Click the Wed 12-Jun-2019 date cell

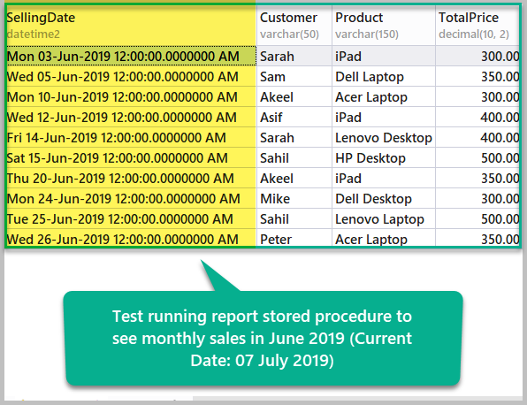[x=131, y=118]
